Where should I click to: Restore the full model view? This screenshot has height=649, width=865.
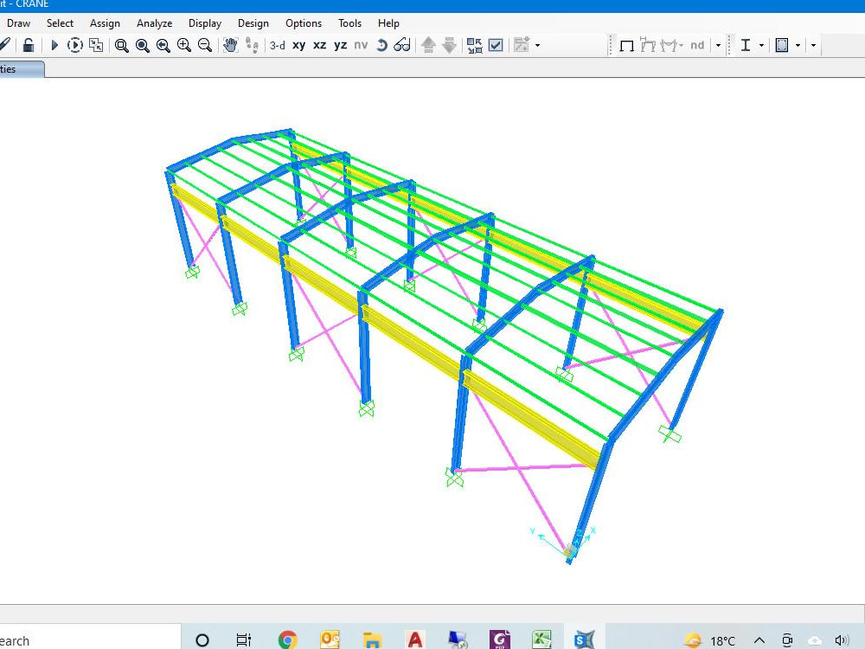pos(142,45)
